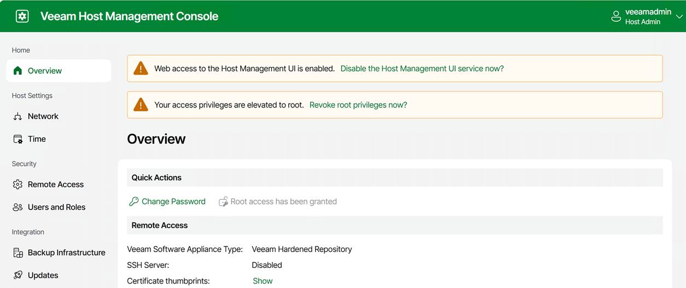This screenshot has height=288, width=686.
Task: Click the Users and Roles icon
Action: pyautogui.click(x=18, y=207)
